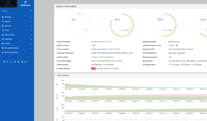
Task: Expand the System menu category
Action: 17,21
